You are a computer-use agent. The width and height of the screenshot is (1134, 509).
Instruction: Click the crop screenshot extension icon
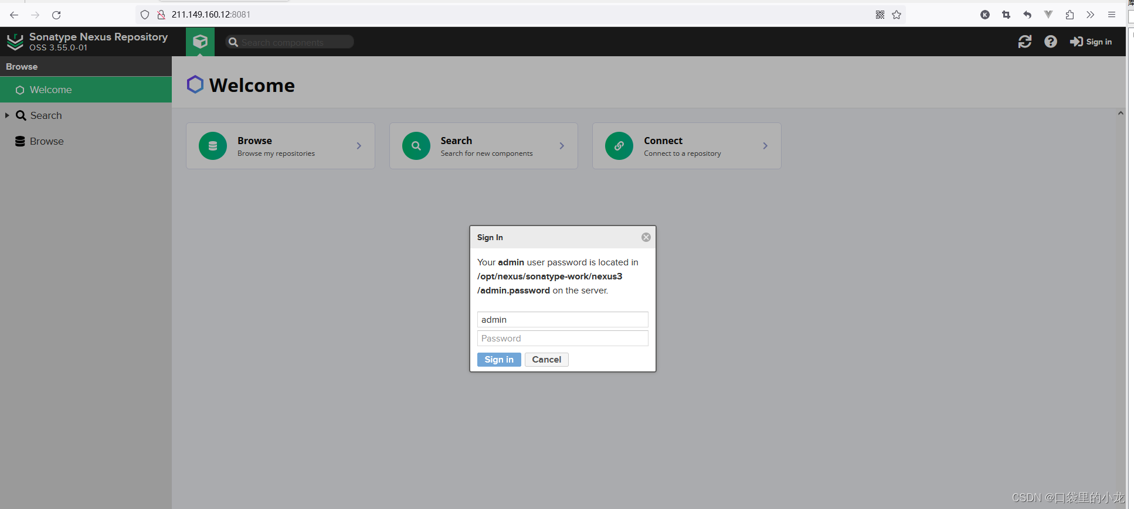pyautogui.click(x=1006, y=15)
